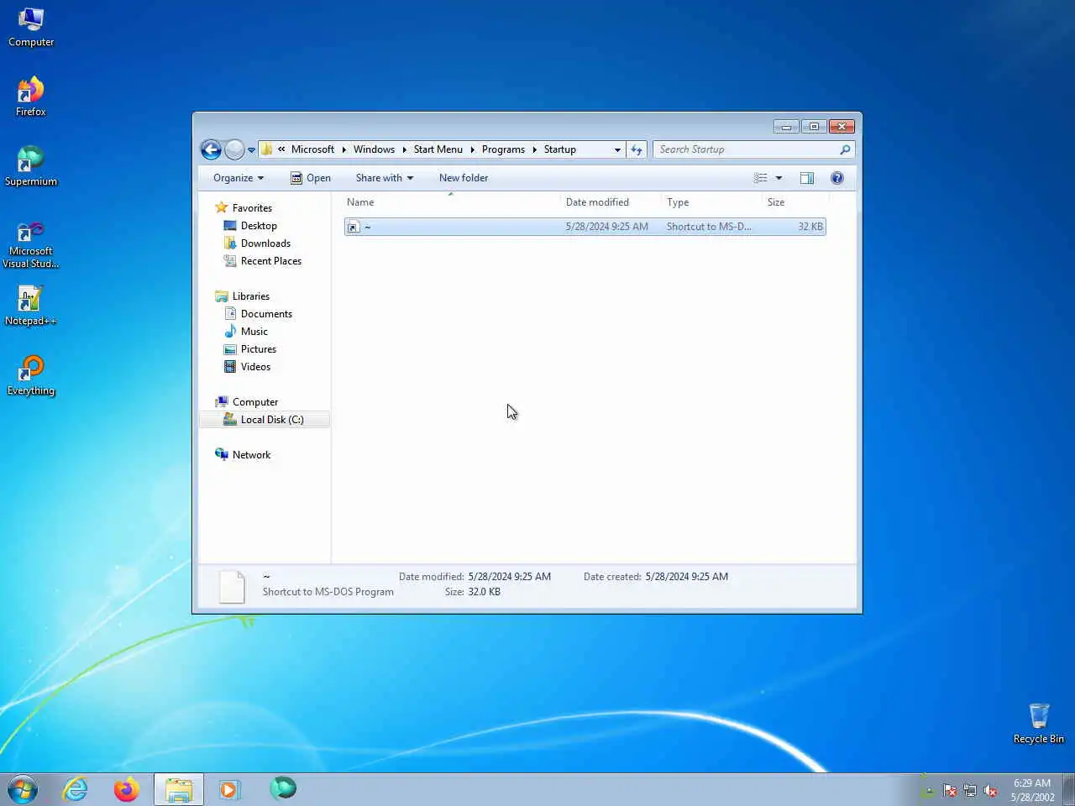This screenshot has height=806, width=1075.
Task: Open the Windows Start menu
Action: (23, 789)
